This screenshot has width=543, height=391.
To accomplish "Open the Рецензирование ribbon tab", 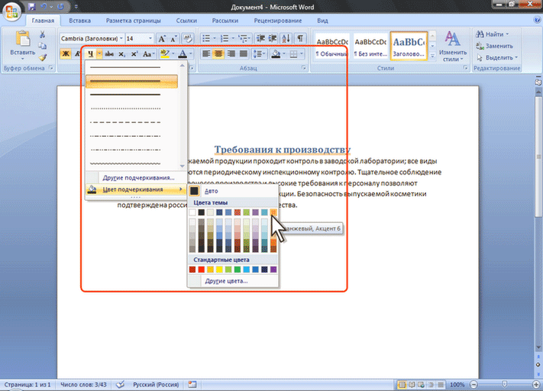I will click(278, 21).
